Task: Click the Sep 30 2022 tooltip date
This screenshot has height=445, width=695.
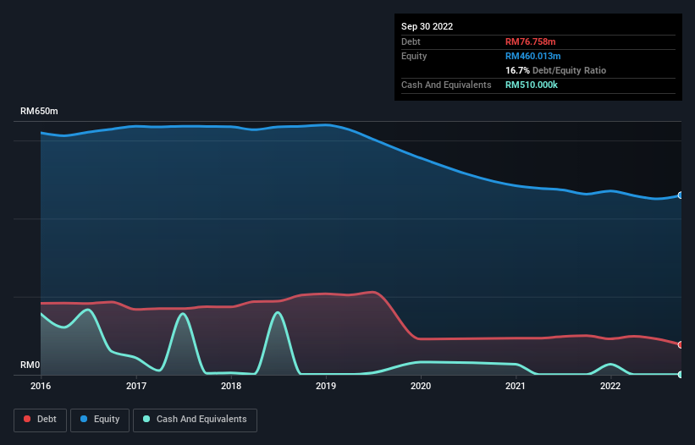Action: point(427,26)
